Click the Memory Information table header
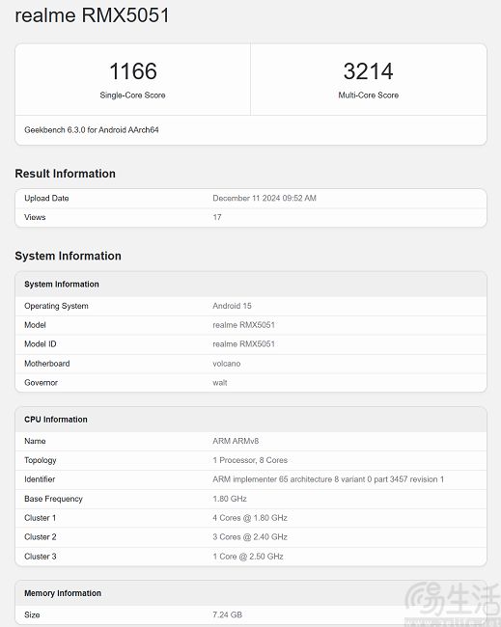This screenshot has width=501, height=627. [x=63, y=593]
